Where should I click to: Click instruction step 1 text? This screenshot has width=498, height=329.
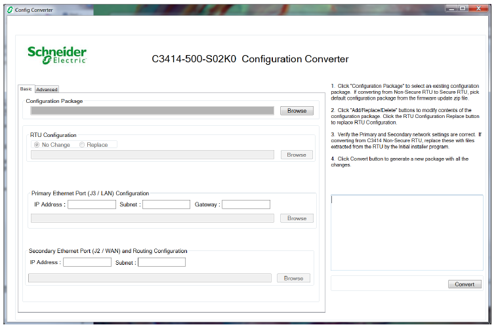click(405, 92)
